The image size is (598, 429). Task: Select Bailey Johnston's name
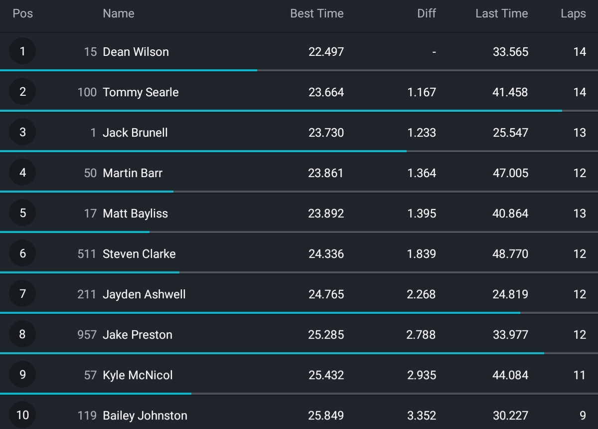pos(145,416)
